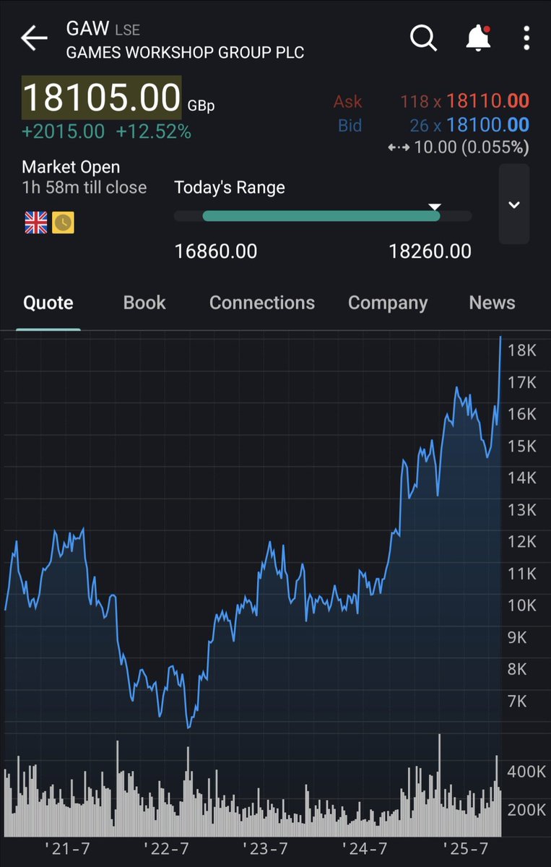
Task: Tap the 1h 58m till close text
Action: pyautogui.click(x=84, y=188)
